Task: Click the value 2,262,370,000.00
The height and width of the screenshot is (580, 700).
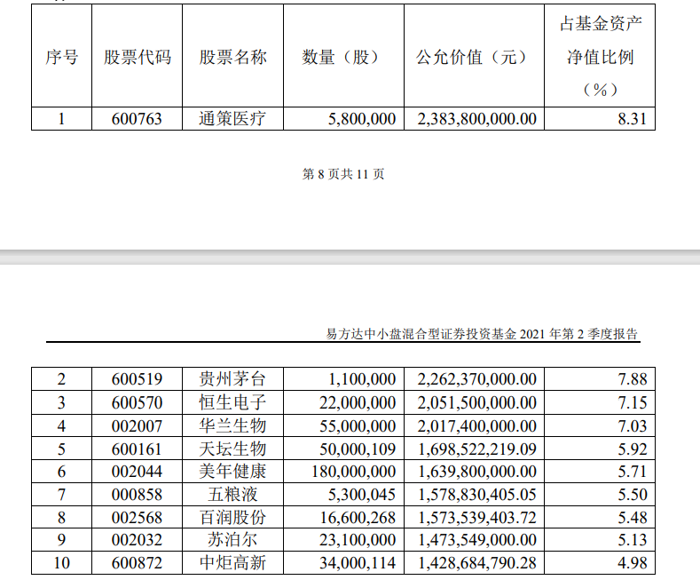Action: click(476, 379)
